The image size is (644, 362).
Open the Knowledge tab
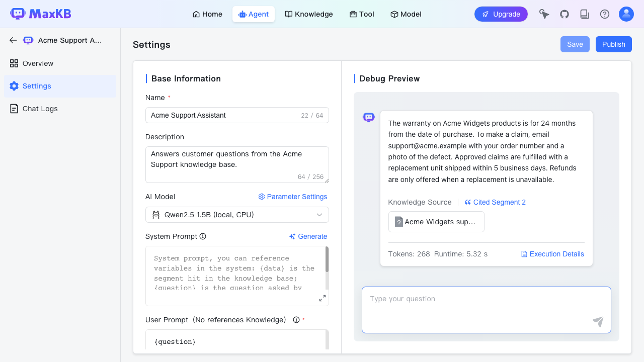[309, 14]
